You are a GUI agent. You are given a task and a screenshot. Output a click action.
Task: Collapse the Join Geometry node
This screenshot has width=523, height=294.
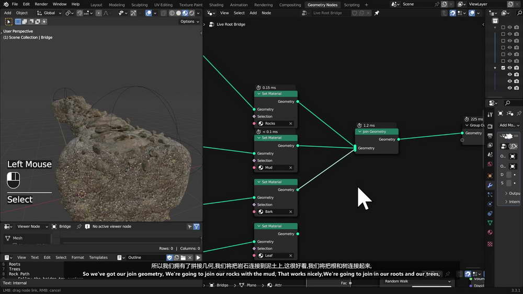click(360, 132)
